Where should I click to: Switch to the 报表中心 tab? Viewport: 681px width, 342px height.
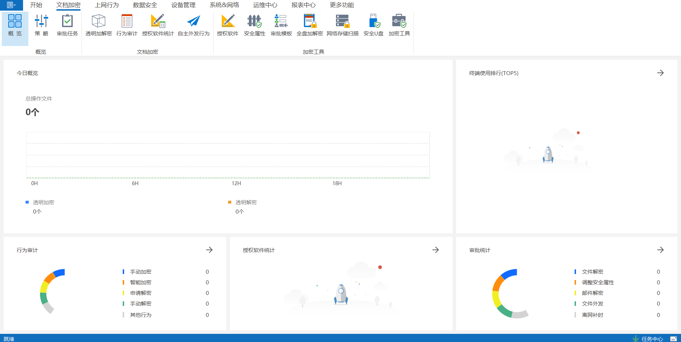click(304, 5)
